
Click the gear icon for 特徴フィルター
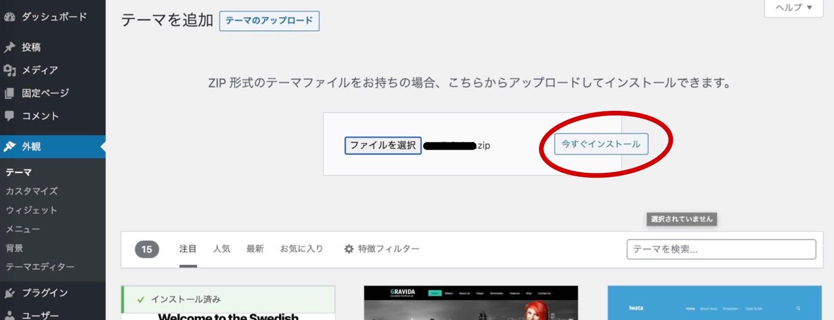coord(349,249)
